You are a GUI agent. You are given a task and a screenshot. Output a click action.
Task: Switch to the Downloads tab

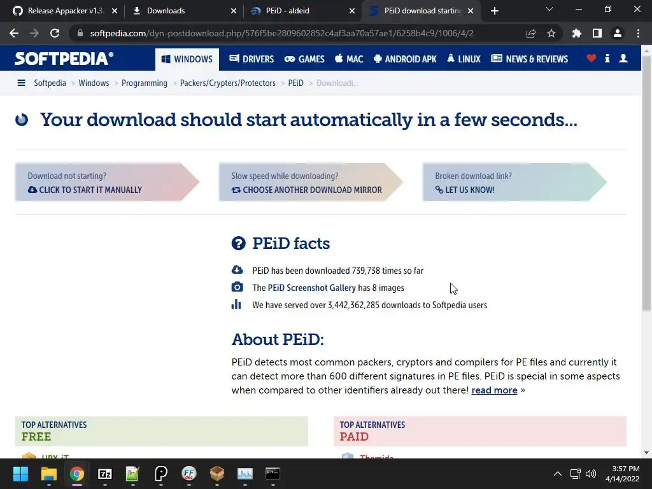[183, 11]
